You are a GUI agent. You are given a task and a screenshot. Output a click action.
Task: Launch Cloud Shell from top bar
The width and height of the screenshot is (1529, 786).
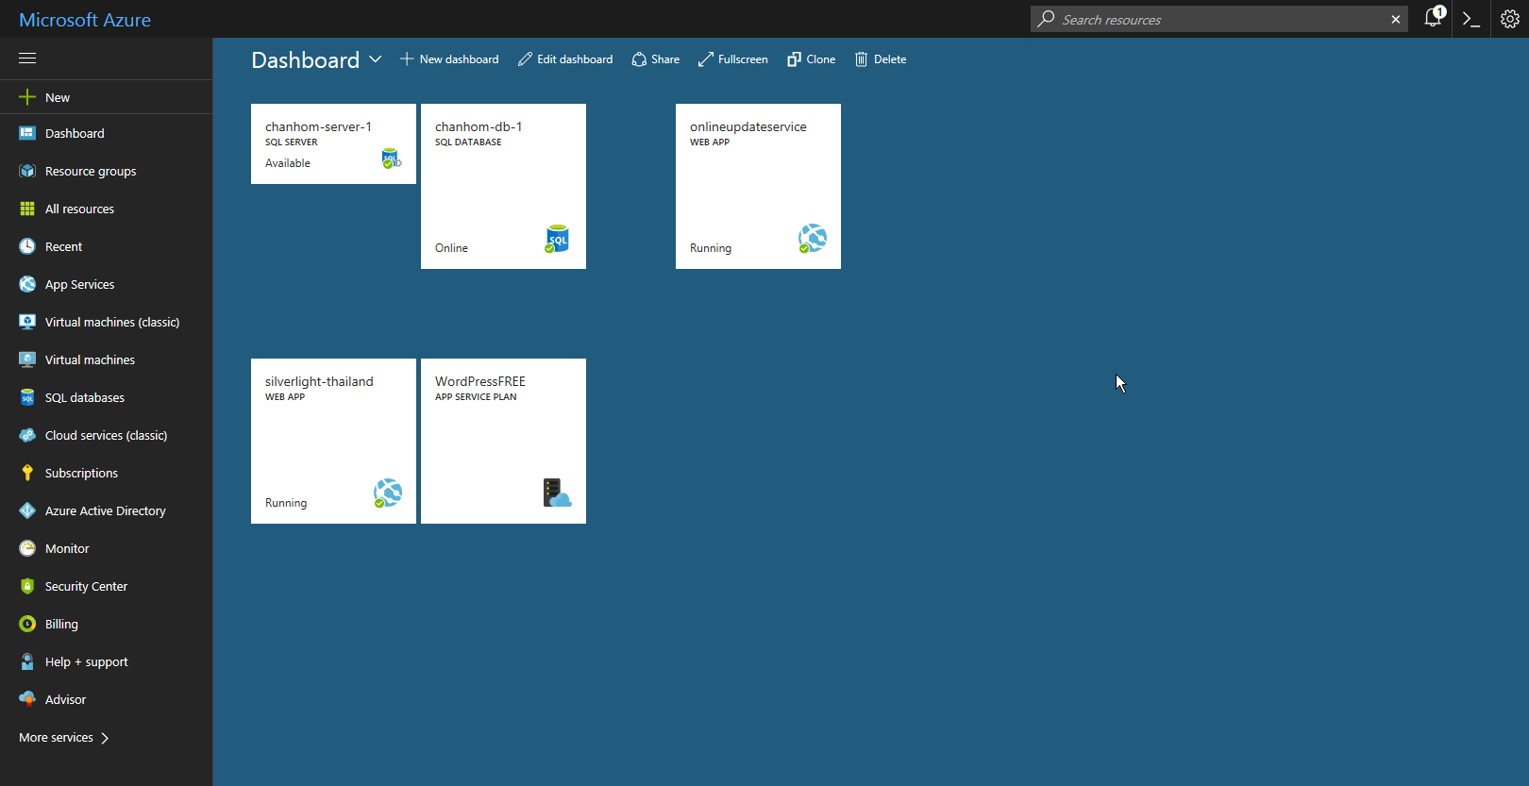tap(1470, 19)
